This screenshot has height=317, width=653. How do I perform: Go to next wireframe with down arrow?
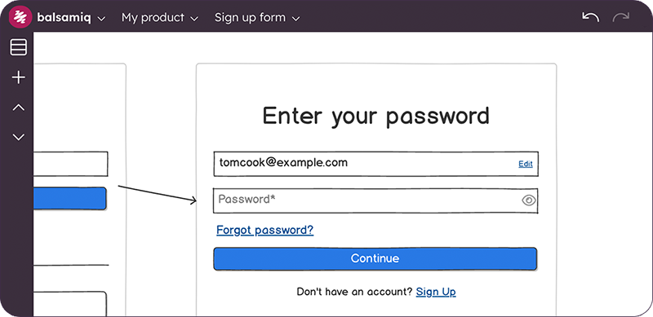coord(18,137)
